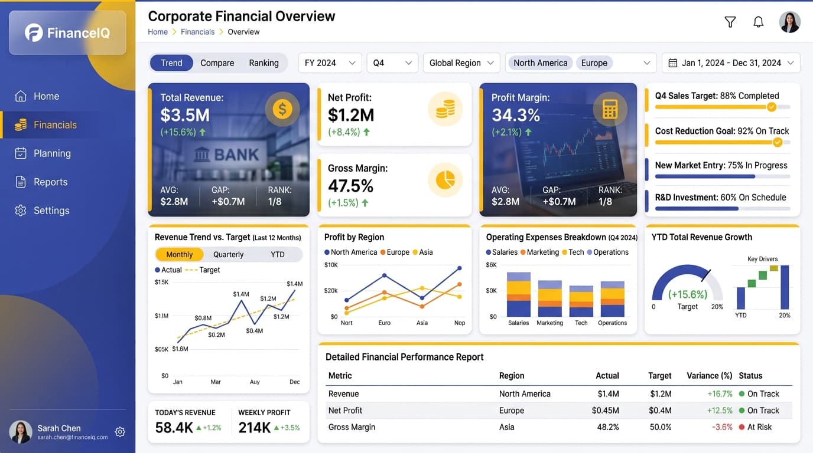The height and width of the screenshot is (453, 813).
Task: Click the YTD revenue growth gauge
Action: click(x=688, y=283)
